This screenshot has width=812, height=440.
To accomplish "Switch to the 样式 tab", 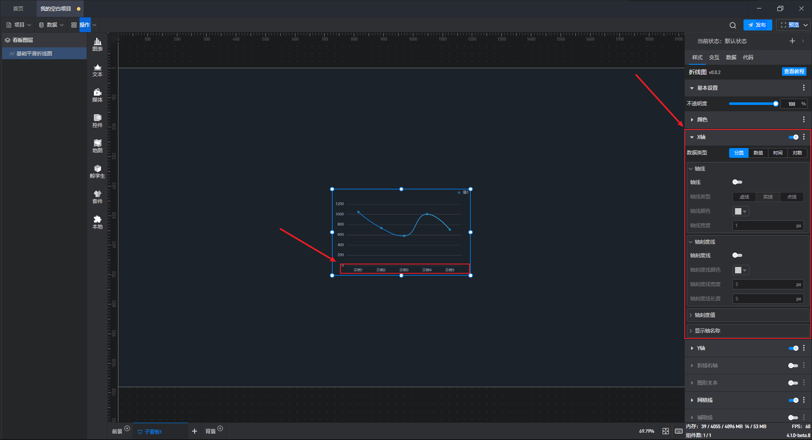I will click(x=697, y=58).
